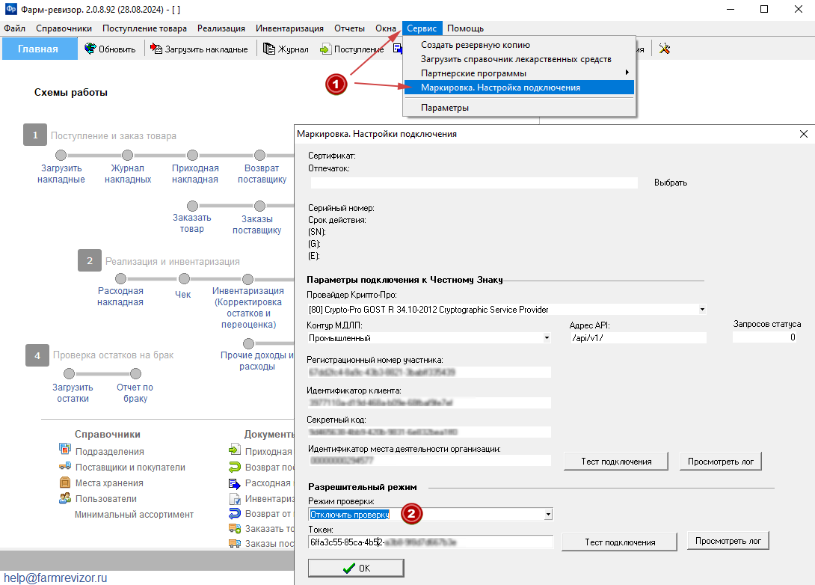Click the Журнал накладных workflow node

[x=127, y=155]
